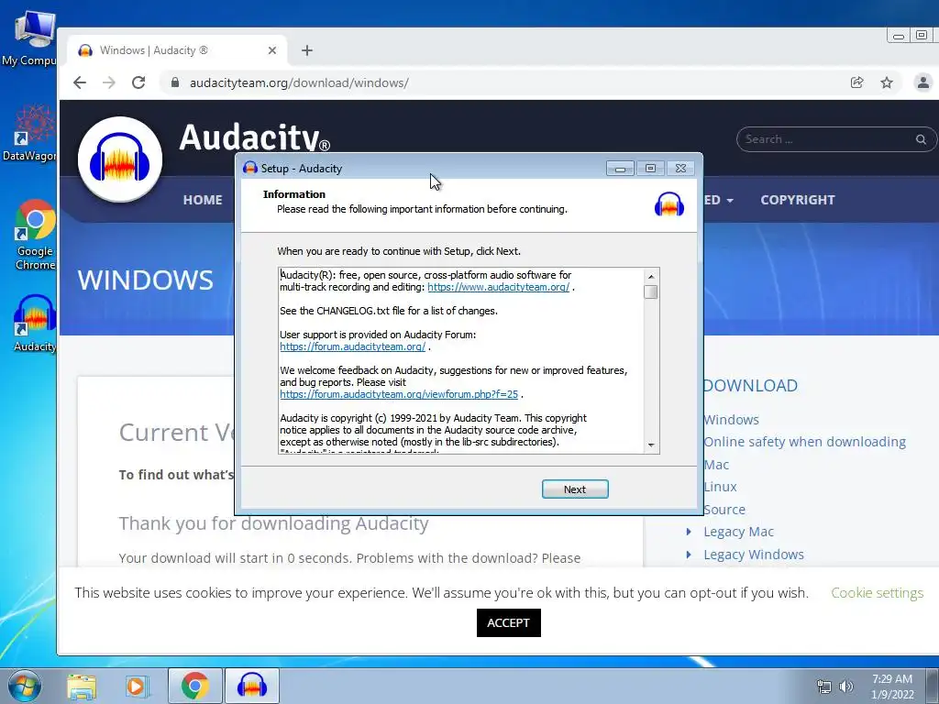Expand the Legacy Mac arrow
939x704 pixels.
pyautogui.click(x=689, y=532)
